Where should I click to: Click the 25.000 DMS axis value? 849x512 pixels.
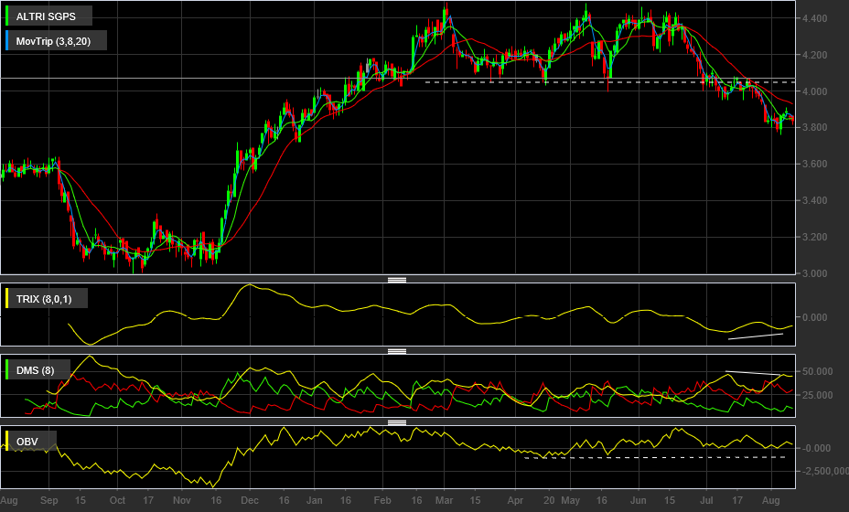(817, 395)
